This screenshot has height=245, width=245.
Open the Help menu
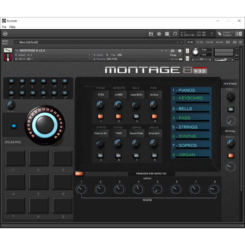(x=12, y=27)
